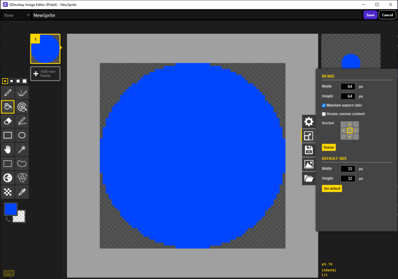Uncheck Maintain aspect ratio

pos(324,105)
